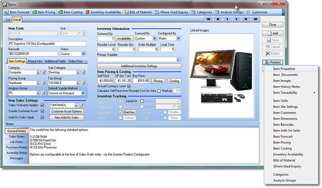Toggle the Sales Warranty Applies checkbox
This screenshot has width=322, height=188.
pyautogui.click(x=42, y=105)
